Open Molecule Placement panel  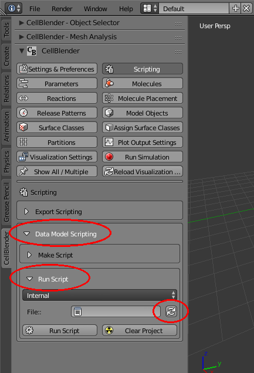[143, 99]
